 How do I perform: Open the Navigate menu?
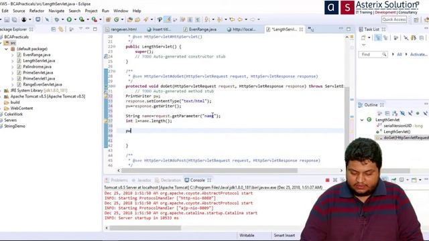[56, 11]
